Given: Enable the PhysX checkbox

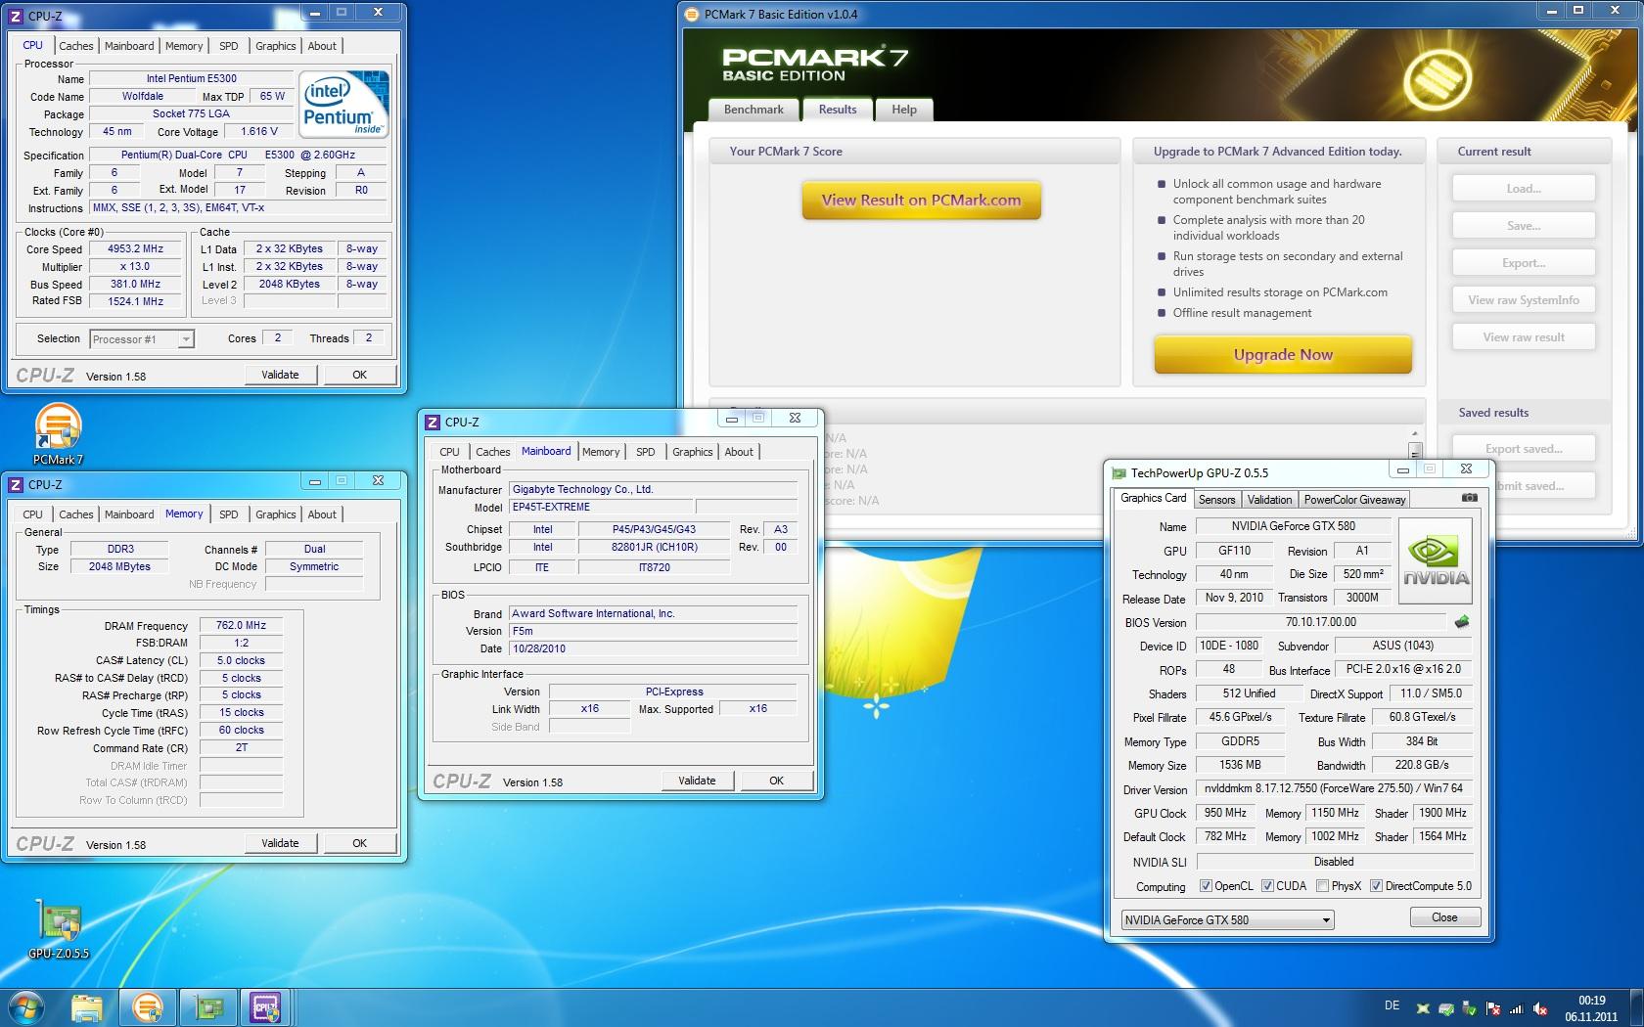Looking at the screenshot, I should coord(1322,886).
